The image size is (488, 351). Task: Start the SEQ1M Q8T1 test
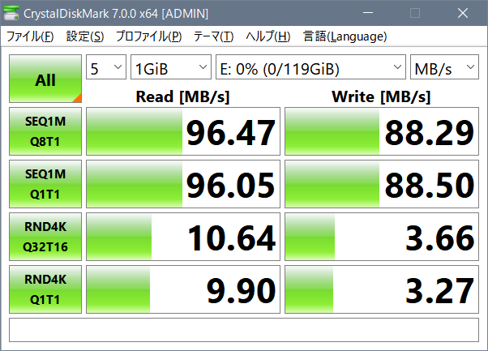(x=45, y=131)
